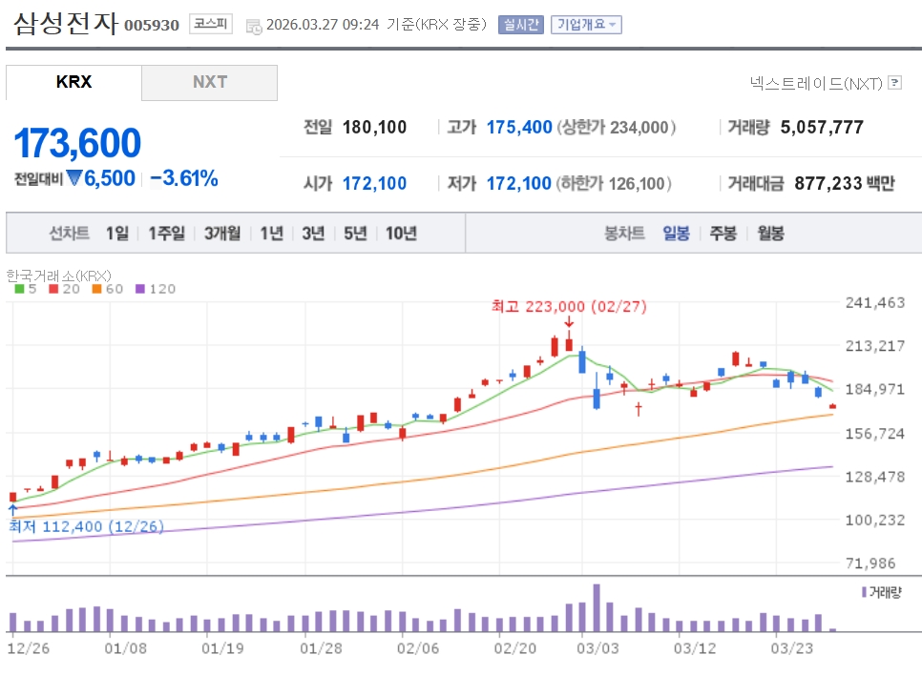The image size is (922, 675).
Task: Show the 10년 line chart
Action: 401,233
